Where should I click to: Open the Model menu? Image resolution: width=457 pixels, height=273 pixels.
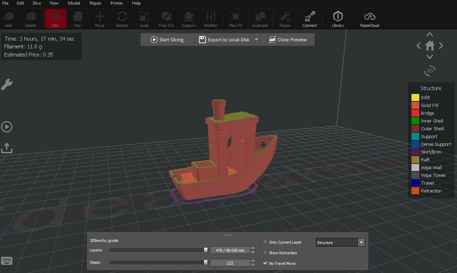point(74,3)
